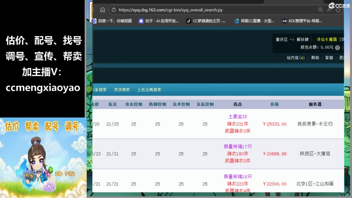Click the 土豪金ID highlight text
This screenshot has height=198, width=352.
[x=237, y=116]
